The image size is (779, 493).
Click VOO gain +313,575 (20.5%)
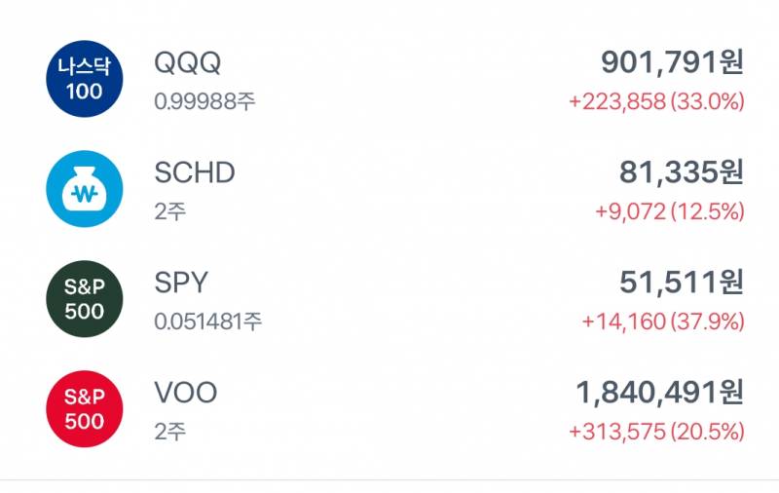pos(656,431)
